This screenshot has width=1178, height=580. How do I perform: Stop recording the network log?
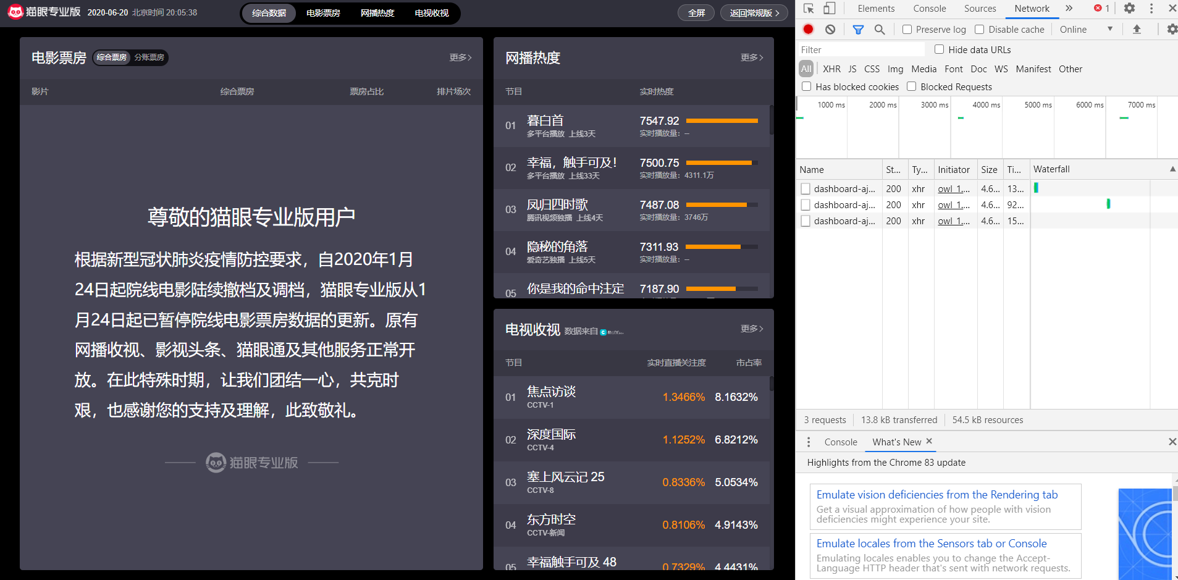click(808, 29)
